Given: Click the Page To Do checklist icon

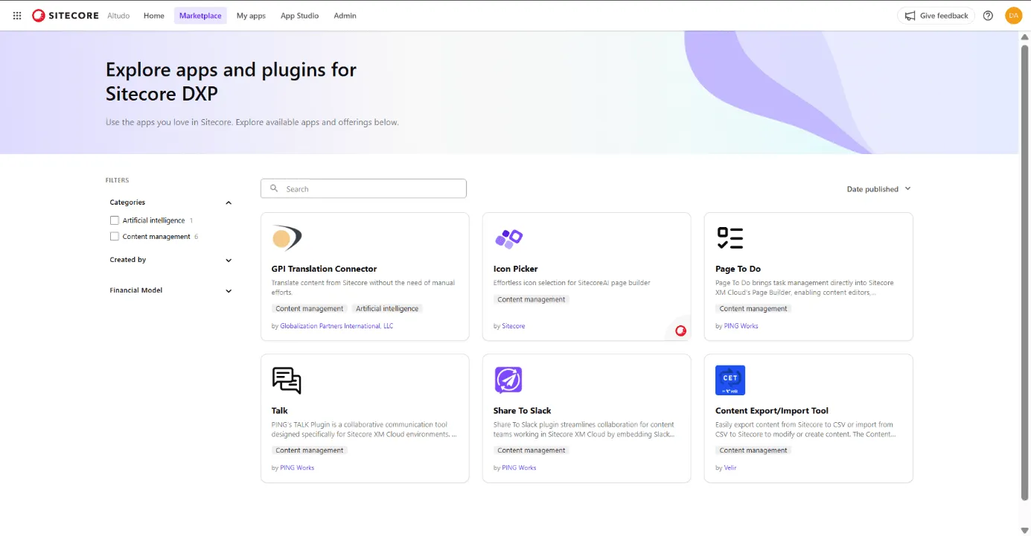Looking at the screenshot, I should [729, 237].
